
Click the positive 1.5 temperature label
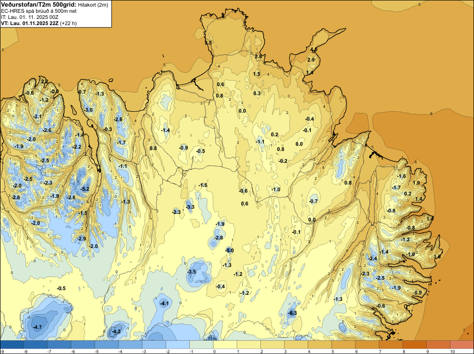click(x=256, y=74)
